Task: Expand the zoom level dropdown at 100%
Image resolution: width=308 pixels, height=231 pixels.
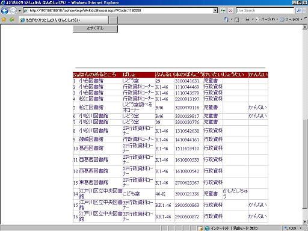Action: (301, 228)
